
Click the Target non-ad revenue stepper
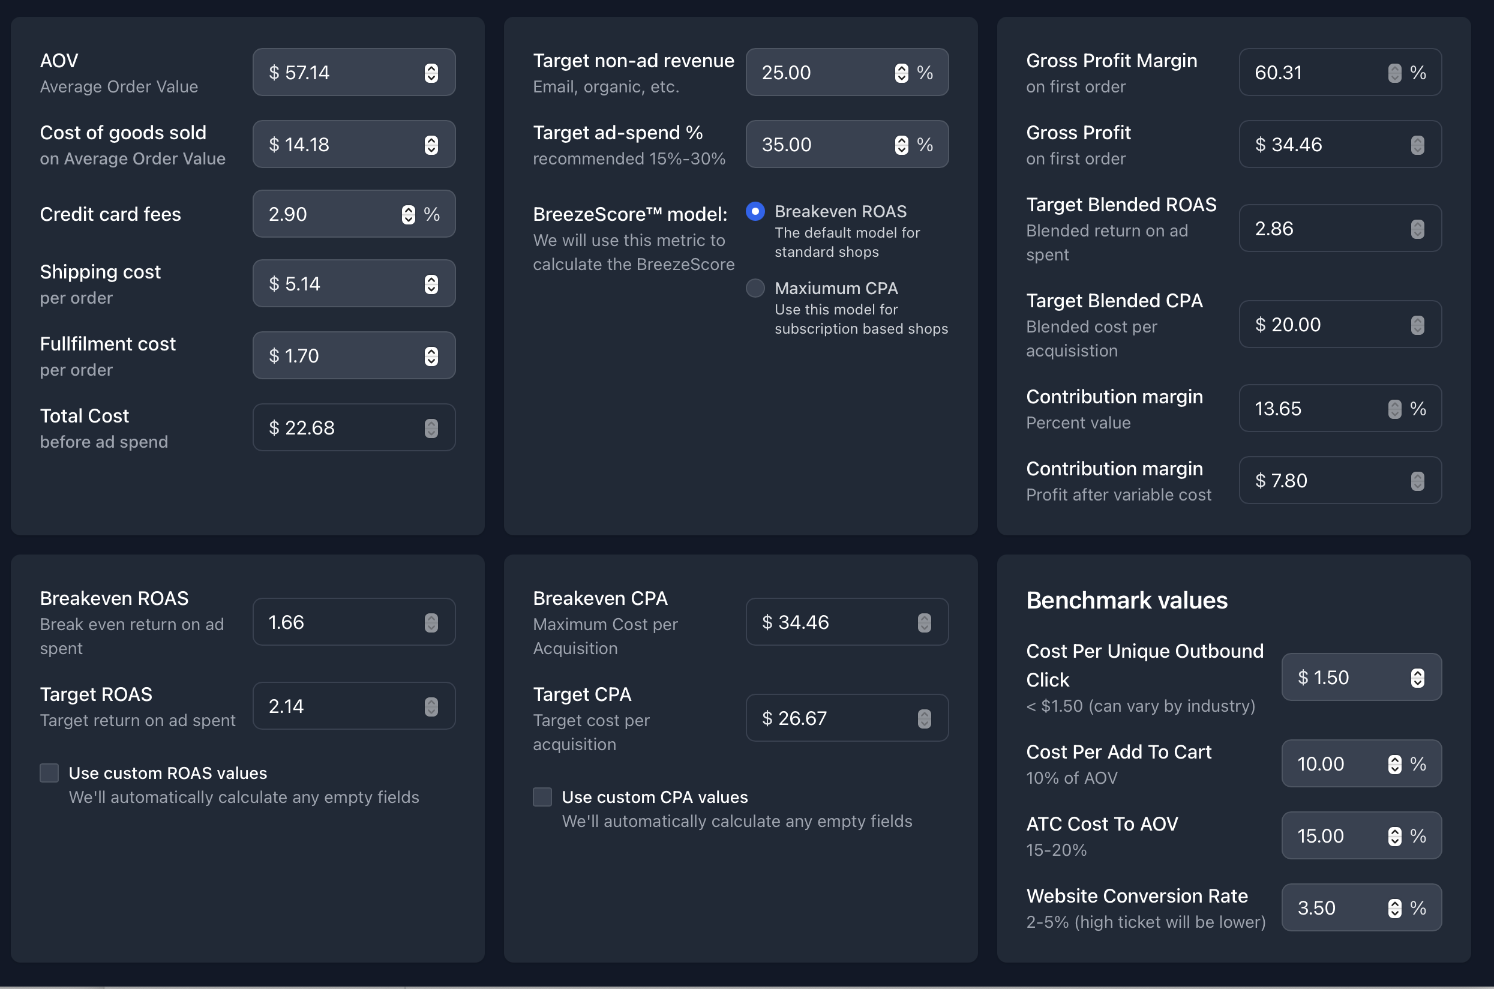901,73
